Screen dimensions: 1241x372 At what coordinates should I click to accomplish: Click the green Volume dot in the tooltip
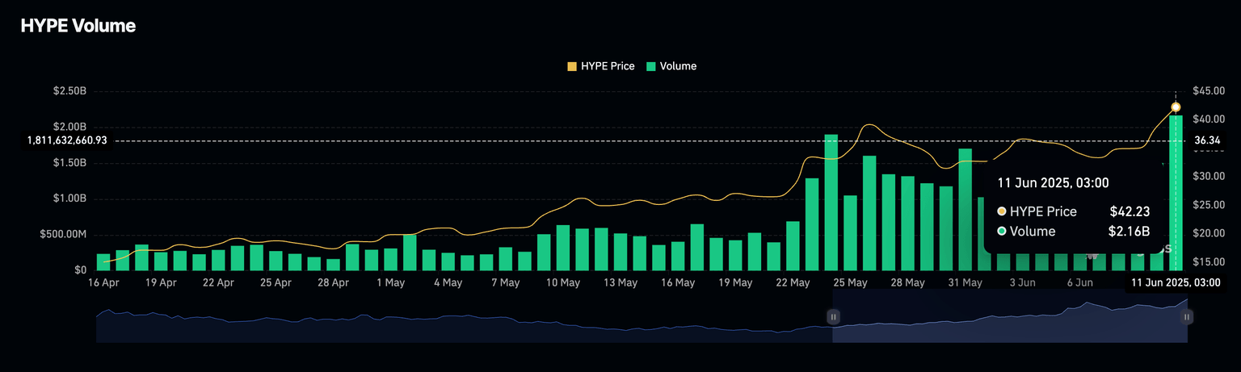[x=1002, y=232]
